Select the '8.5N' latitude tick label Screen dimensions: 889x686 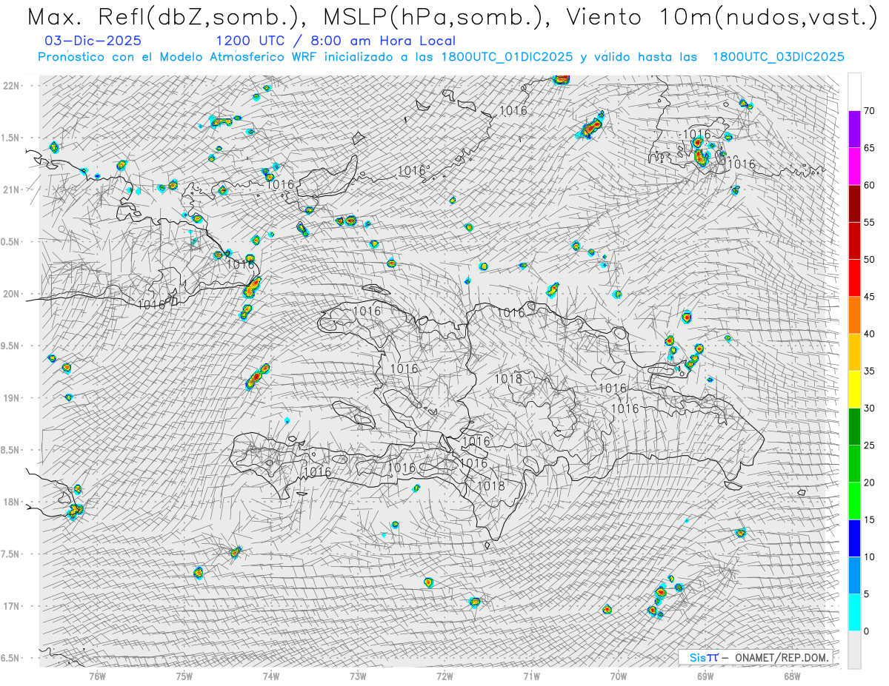click(11, 450)
